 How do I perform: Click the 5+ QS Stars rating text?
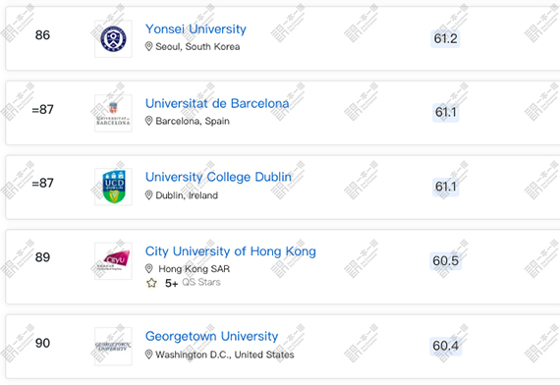click(x=193, y=283)
